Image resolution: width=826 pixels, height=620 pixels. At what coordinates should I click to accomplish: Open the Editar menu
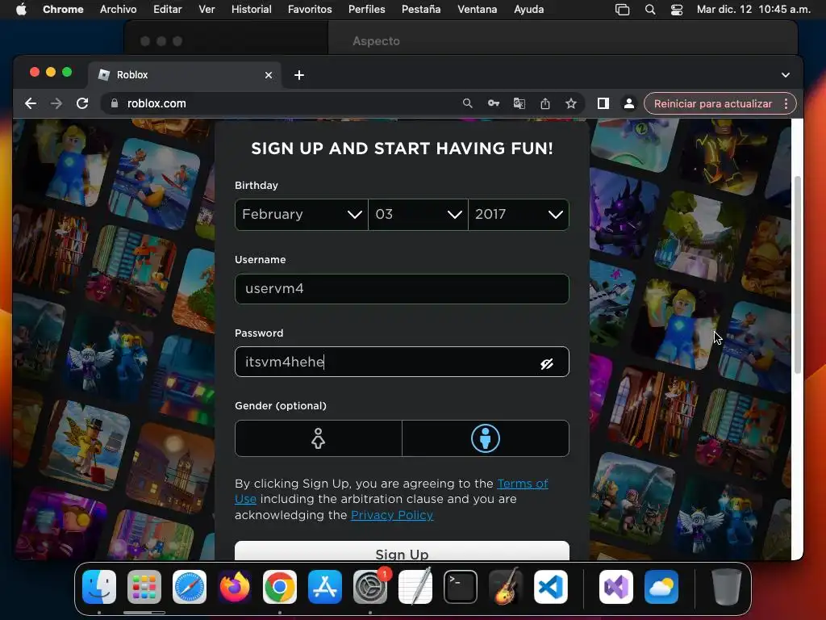168,9
